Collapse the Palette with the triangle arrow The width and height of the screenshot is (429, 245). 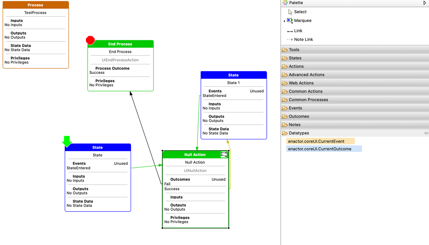click(425, 3)
